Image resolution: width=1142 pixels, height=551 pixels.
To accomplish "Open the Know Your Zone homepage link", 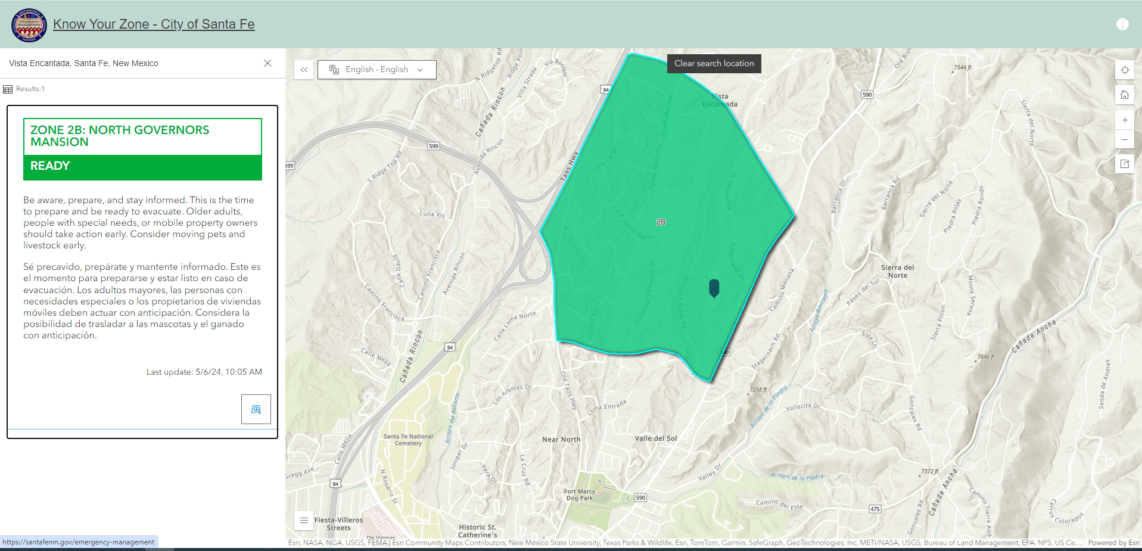I will [154, 24].
